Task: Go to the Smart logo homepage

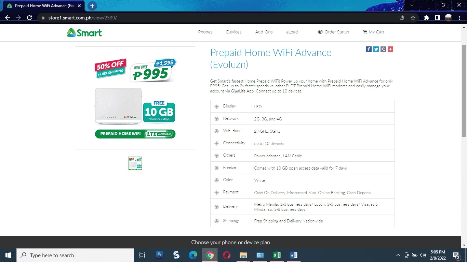Action: click(x=84, y=32)
